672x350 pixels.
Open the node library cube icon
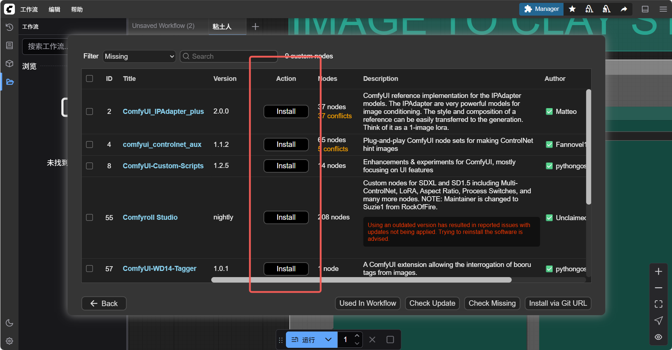click(9, 63)
